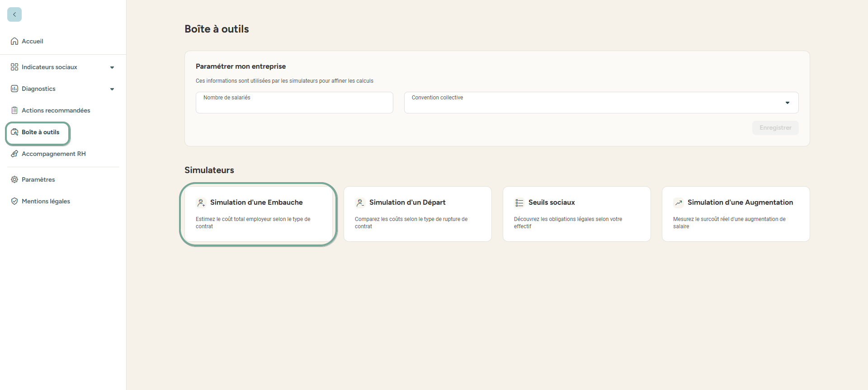Image resolution: width=868 pixels, height=390 pixels.
Task: Collapse the sidebar with the back chevron
Action: click(14, 14)
